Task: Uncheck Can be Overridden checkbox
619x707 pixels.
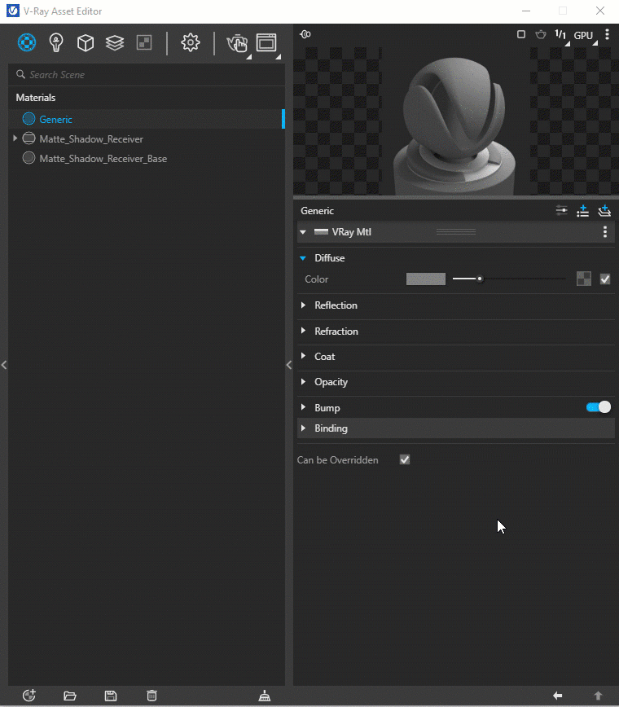Action: [405, 460]
